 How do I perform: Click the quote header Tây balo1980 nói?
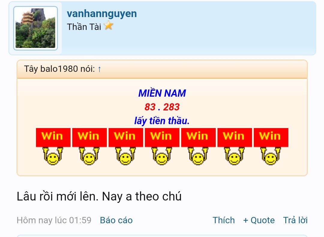[x=59, y=69]
